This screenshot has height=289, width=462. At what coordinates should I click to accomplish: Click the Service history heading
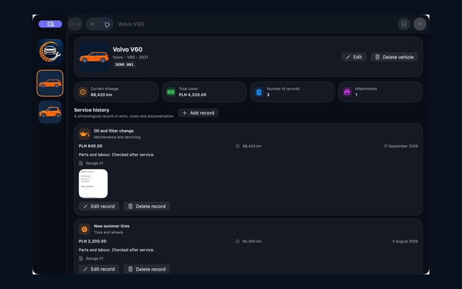92,110
